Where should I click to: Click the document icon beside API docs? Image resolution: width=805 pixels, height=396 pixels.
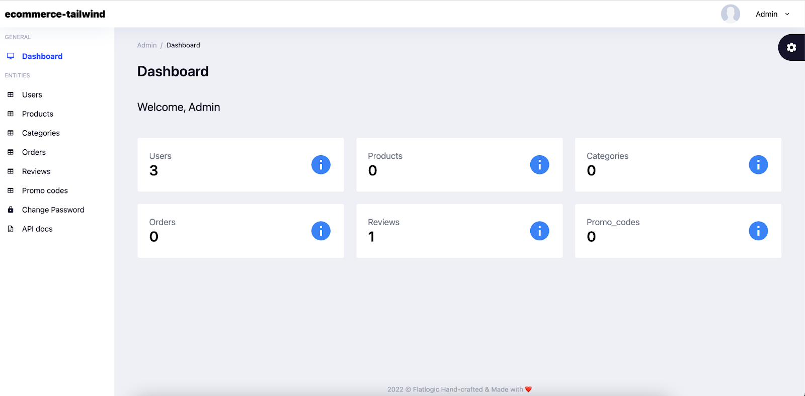11,229
